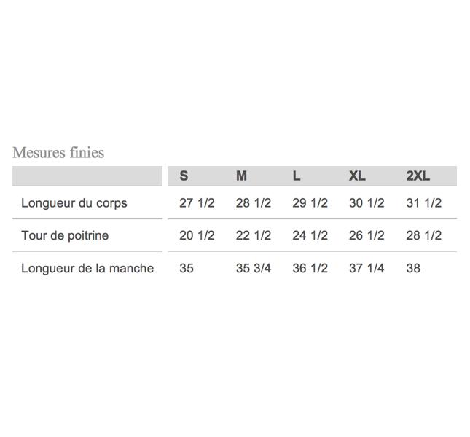
Task: Click the 35 3/4 sleeve length value
Action: tap(253, 269)
